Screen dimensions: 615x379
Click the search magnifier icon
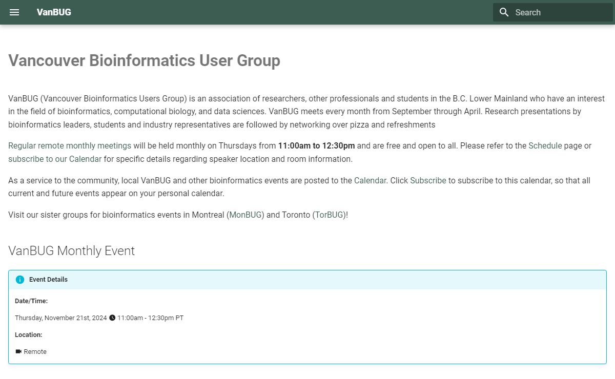504,12
